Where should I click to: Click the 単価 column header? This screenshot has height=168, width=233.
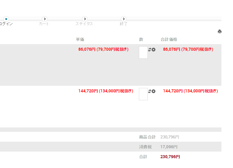pos(80,39)
